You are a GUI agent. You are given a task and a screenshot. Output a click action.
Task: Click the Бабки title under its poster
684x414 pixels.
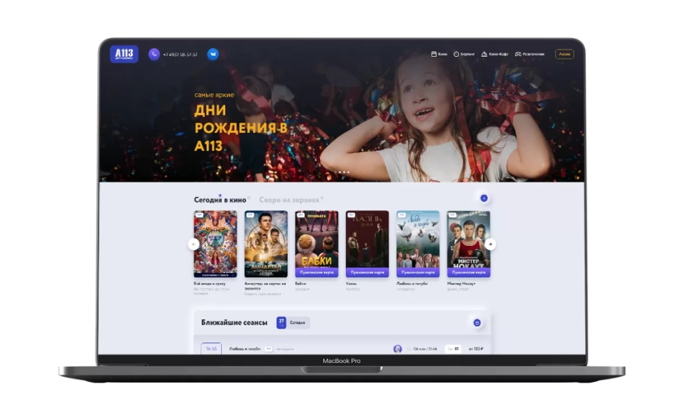301,284
